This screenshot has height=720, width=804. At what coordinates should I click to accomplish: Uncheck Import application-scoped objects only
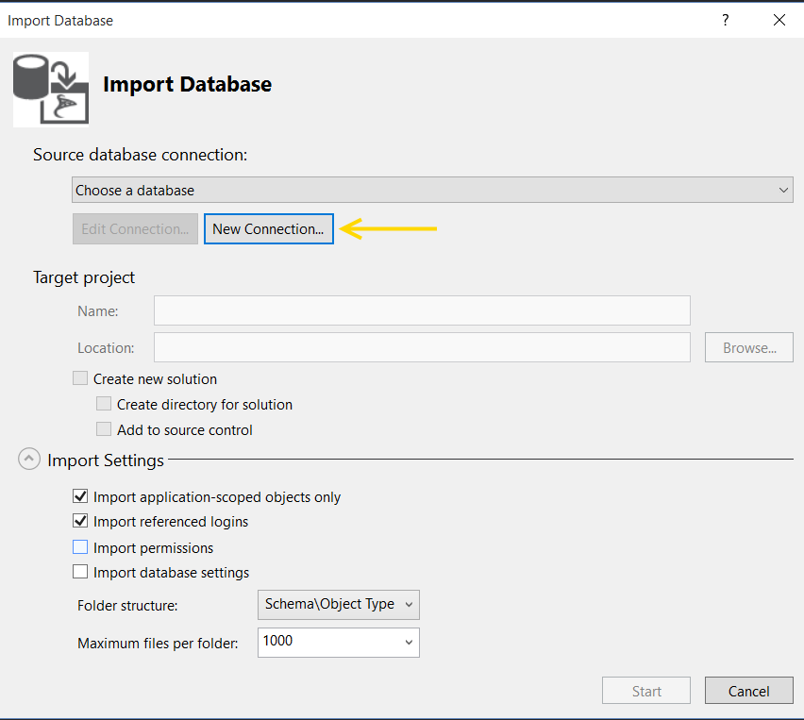click(80, 496)
